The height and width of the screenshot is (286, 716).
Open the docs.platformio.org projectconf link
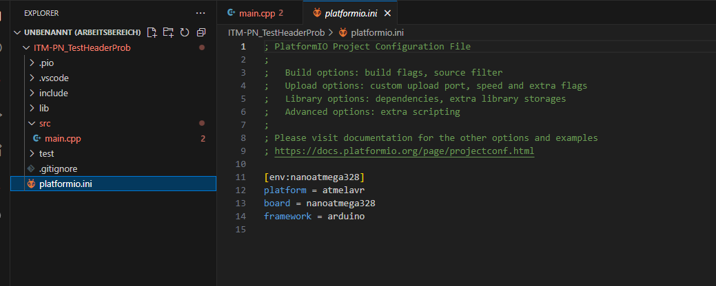coord(404,151)
